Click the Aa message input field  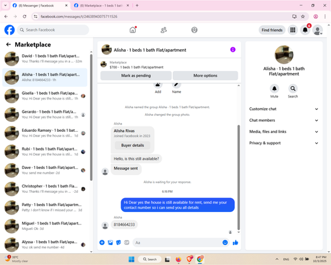pyautogui.click(x=181, y=242)
